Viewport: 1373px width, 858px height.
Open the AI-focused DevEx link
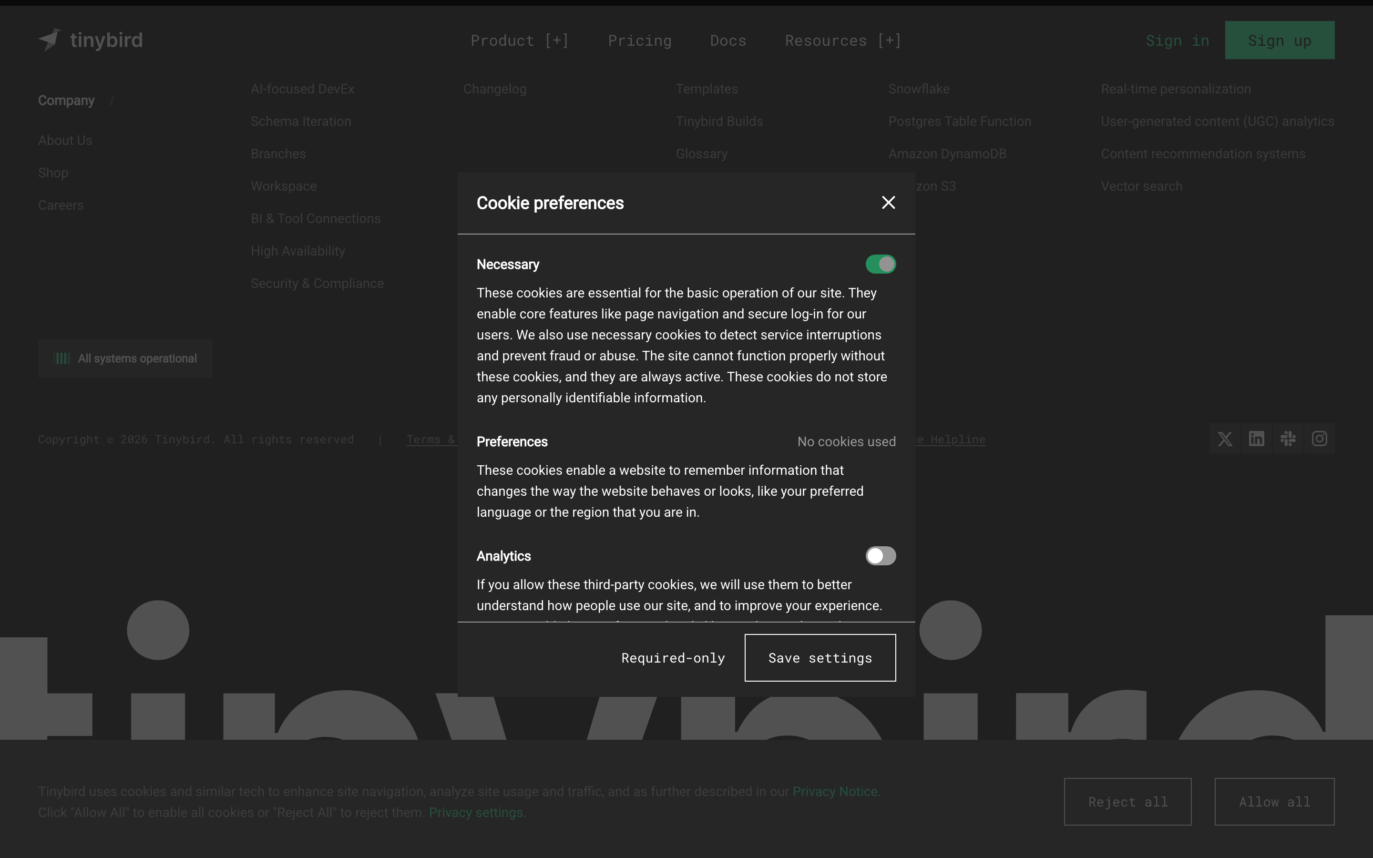click(302, 89)
